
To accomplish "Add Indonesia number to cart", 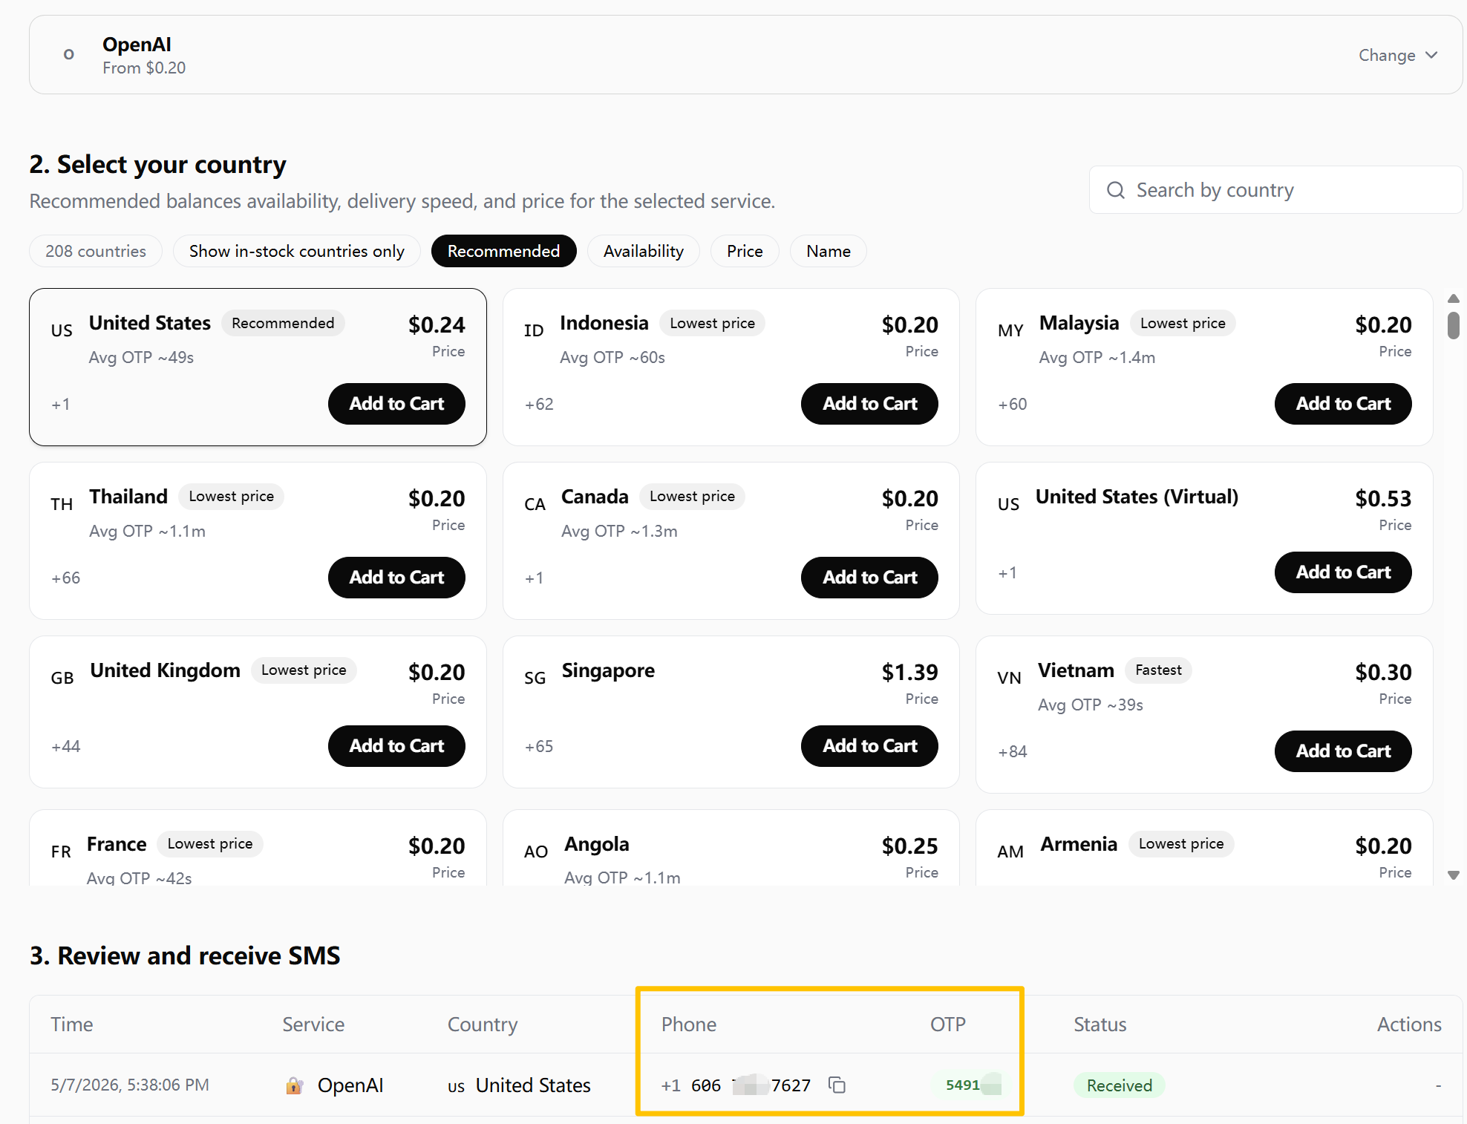I will pyautogui.click(x=869, y=404).
